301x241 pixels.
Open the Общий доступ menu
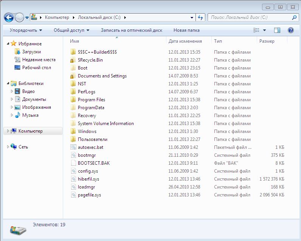71,30
